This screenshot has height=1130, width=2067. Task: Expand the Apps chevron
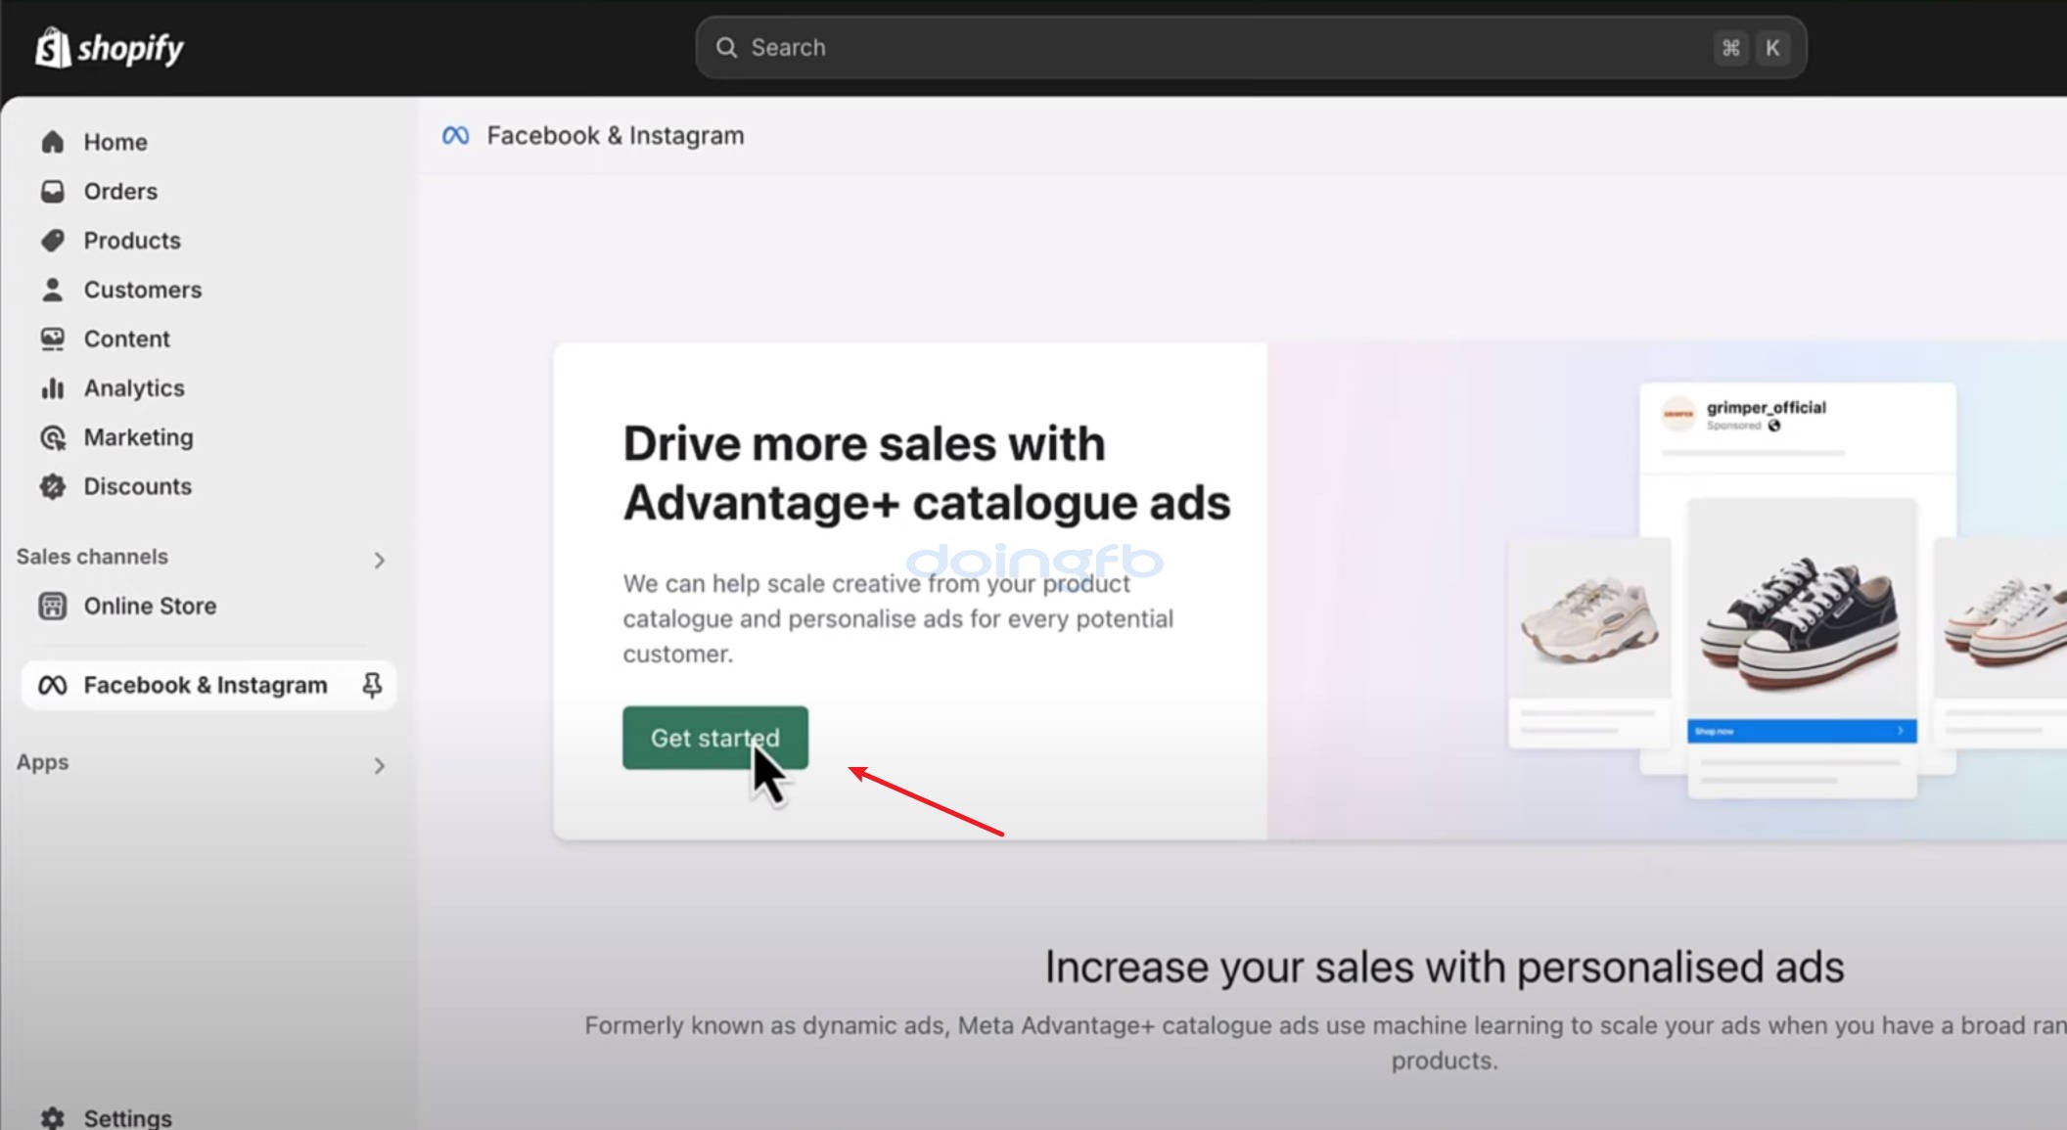(x=380, y=765)
